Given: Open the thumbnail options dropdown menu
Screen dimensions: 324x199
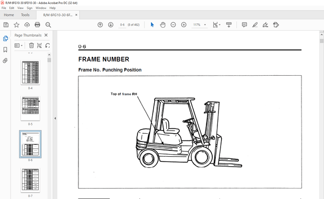Looking at the screenshot, I should (18, 45).
